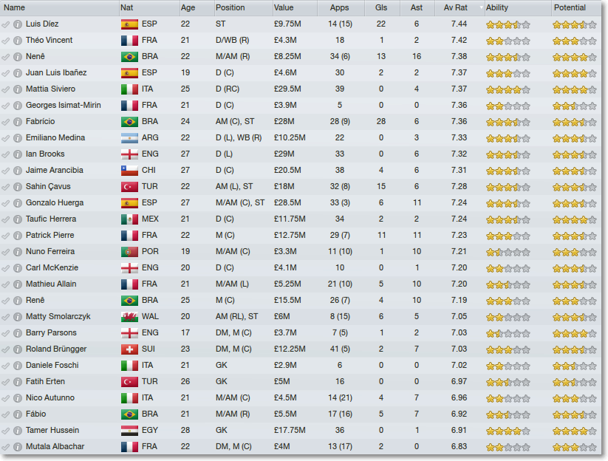The height and width of the screenshot is (461, 608).
Task: Click appearances 41 (5)
Action: (340, 349)
